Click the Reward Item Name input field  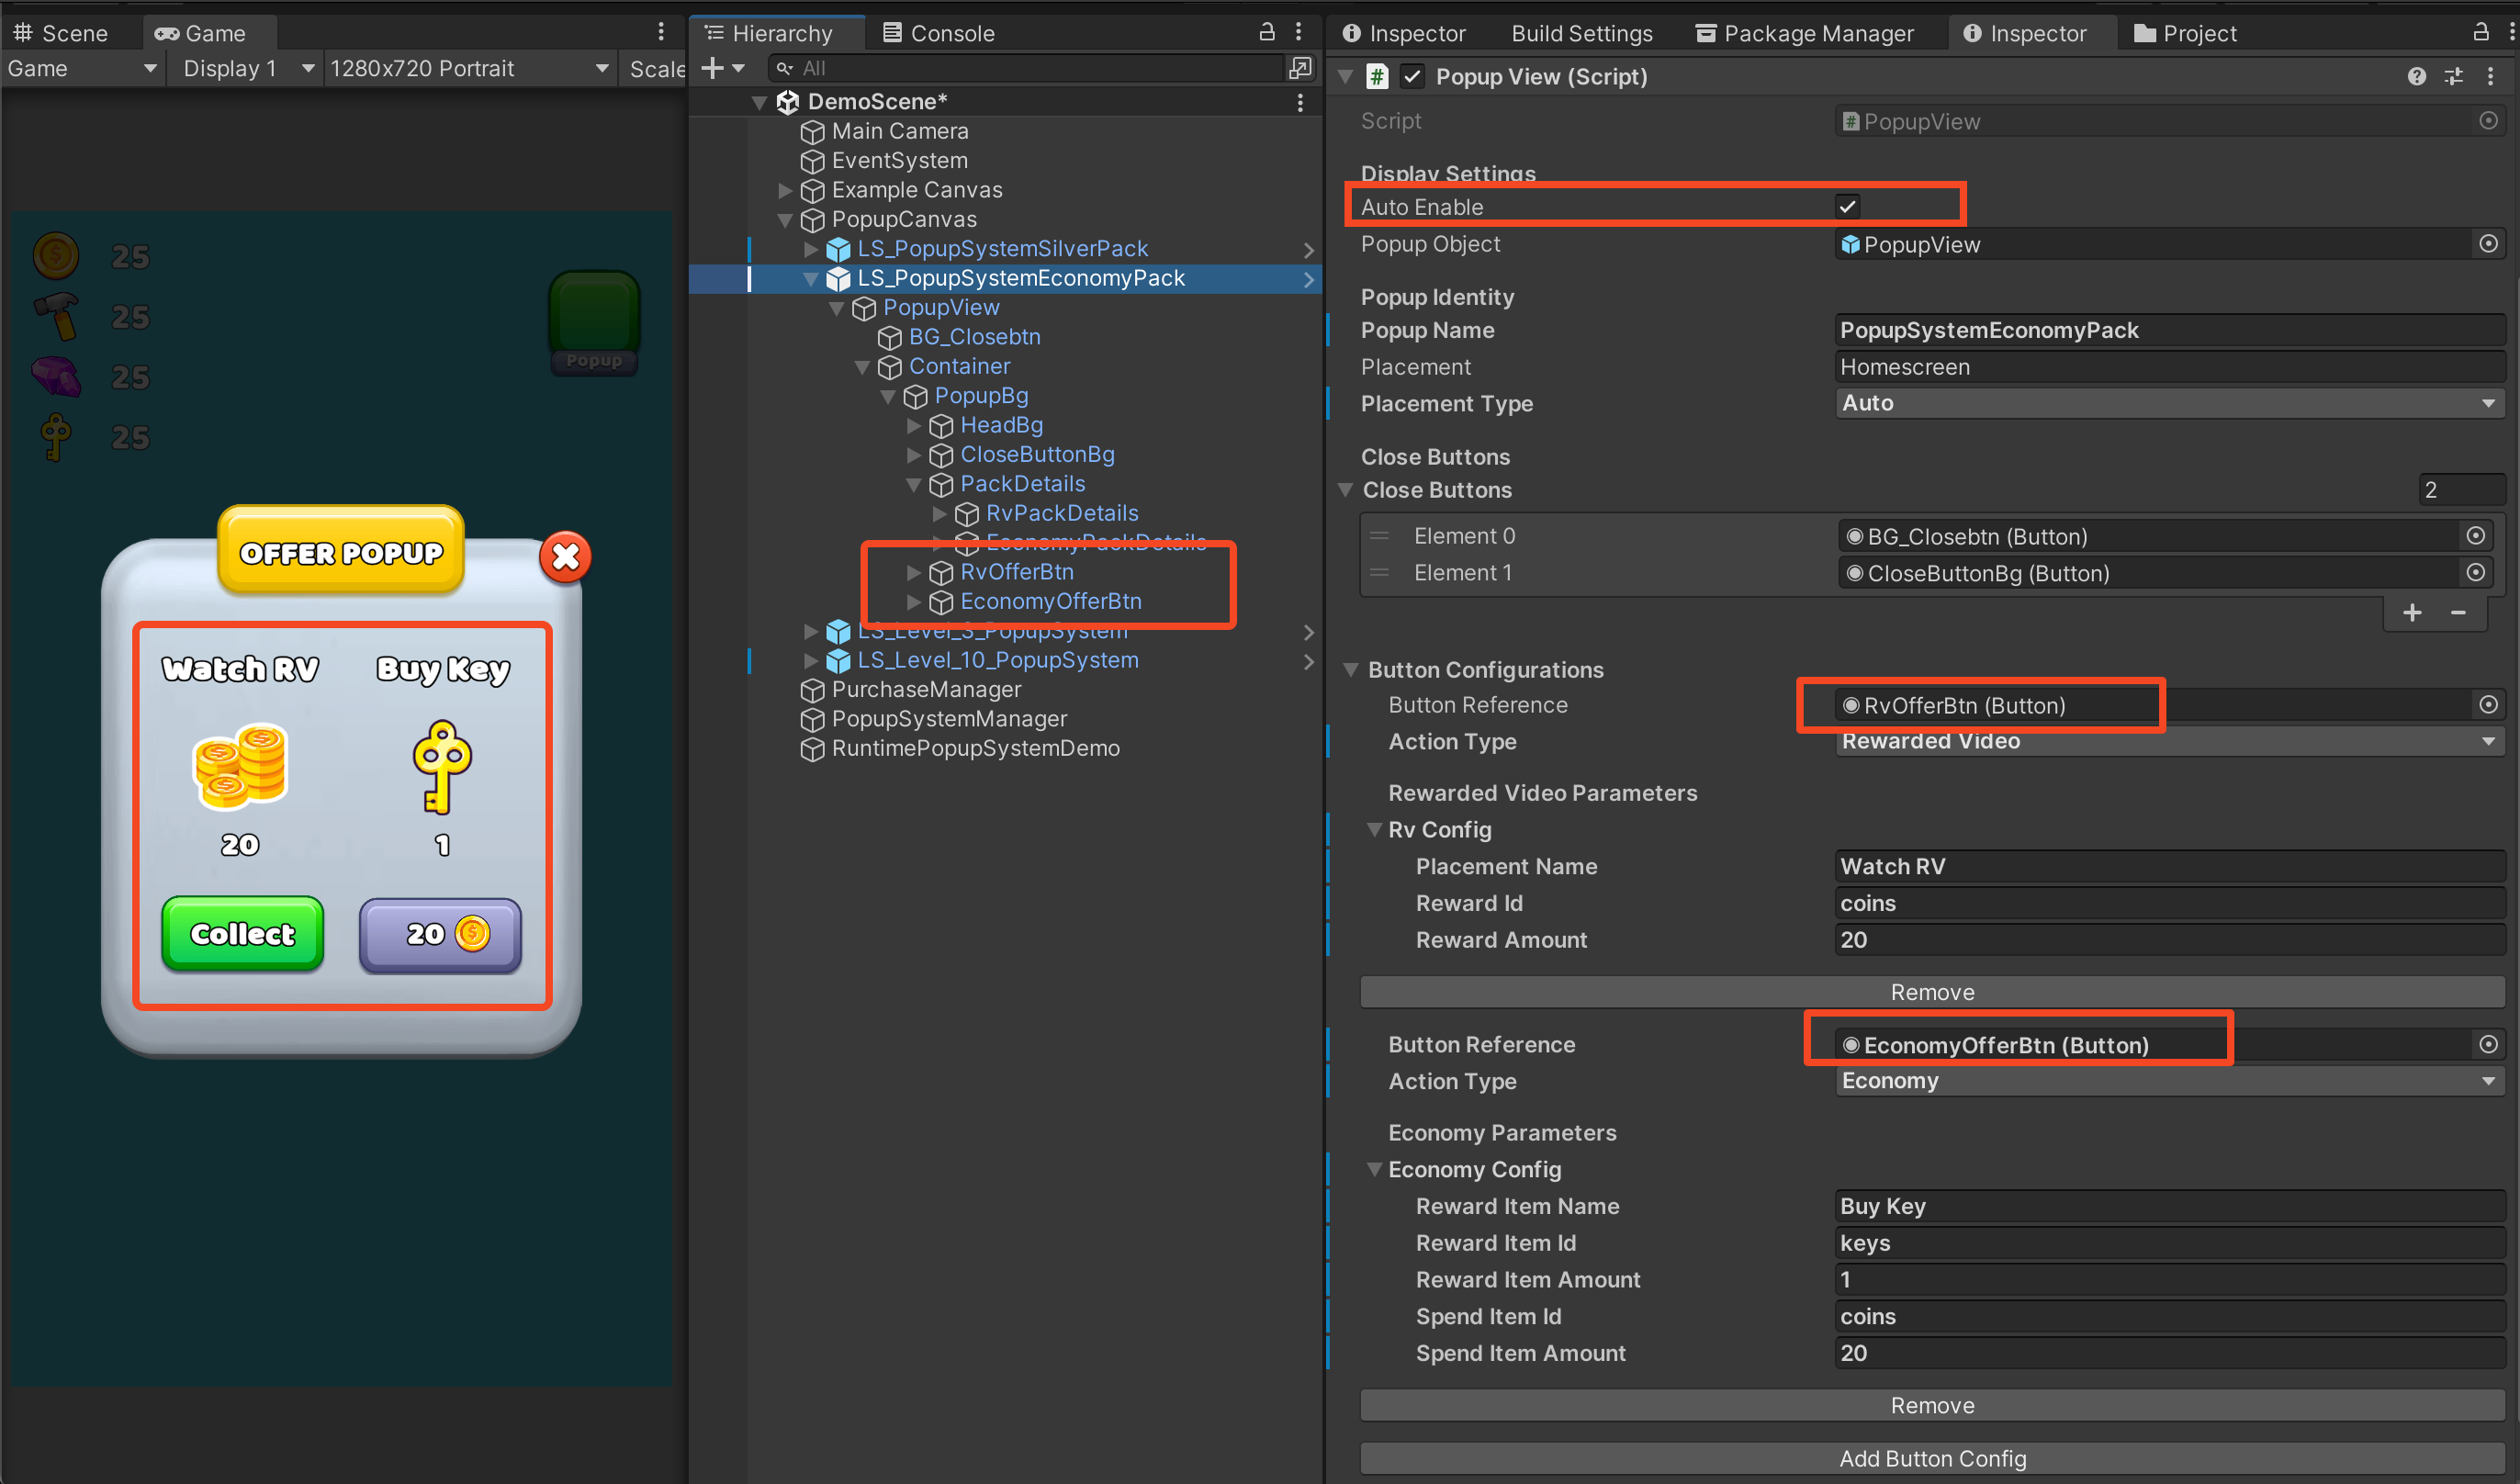tap(2168, 1206)
